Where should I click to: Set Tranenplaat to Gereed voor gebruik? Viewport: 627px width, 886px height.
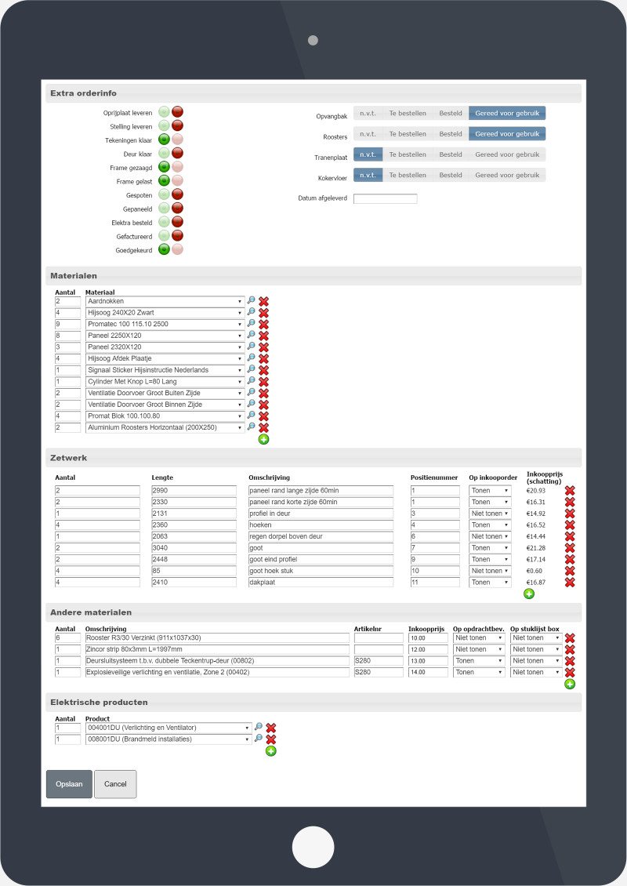click(x=507, y=154)
